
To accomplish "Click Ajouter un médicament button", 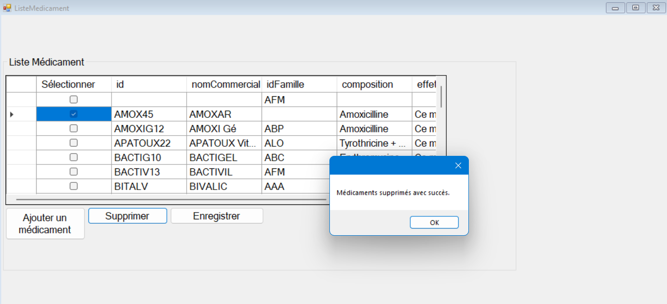I will (x=45, y=224).
